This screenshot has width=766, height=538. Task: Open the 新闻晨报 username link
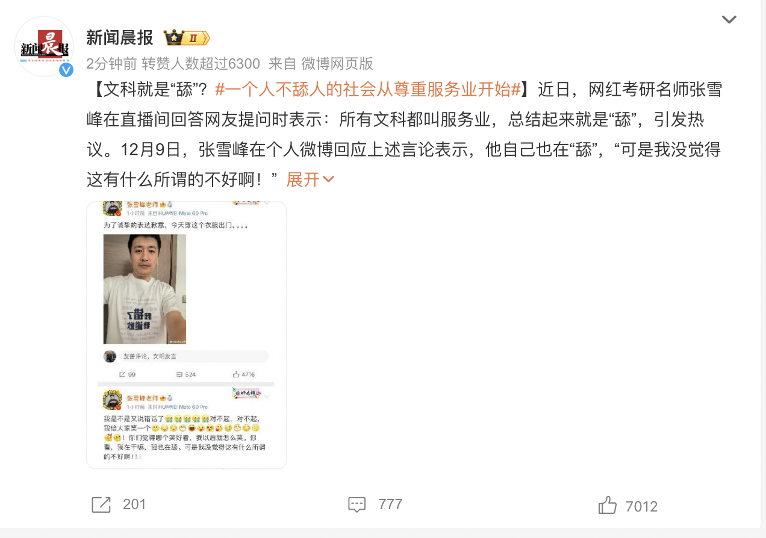click(120, 38)
